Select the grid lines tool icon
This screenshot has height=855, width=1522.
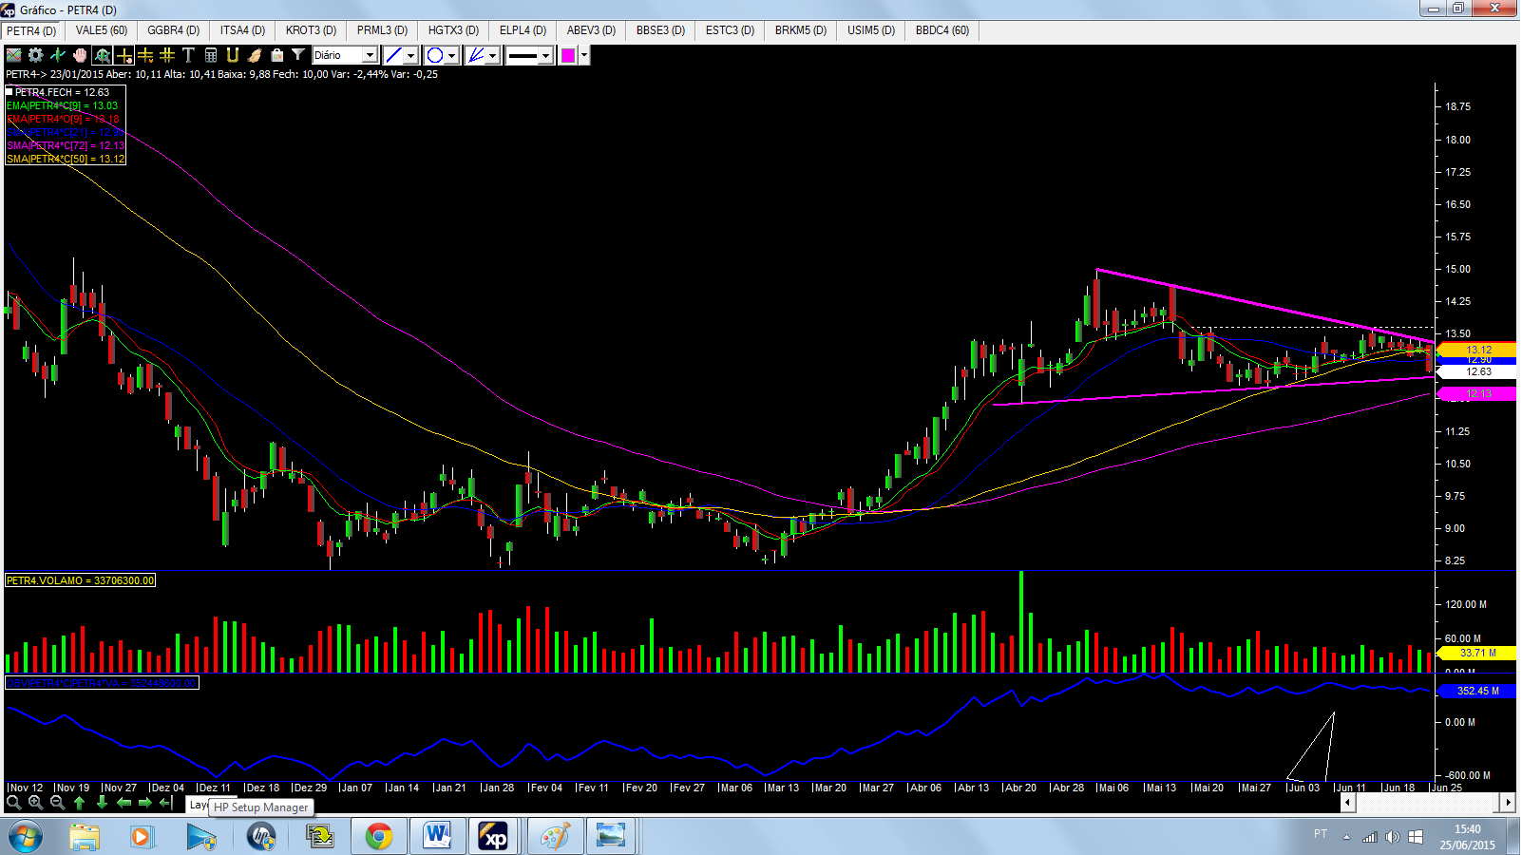pos(167,55)
